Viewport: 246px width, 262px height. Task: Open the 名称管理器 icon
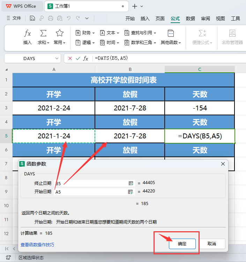pyautogui.click(x=232, y=33)
